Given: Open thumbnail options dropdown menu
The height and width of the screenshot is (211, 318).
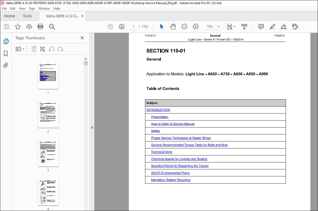Looking at the screenshot, I should (x=20, y=49).
